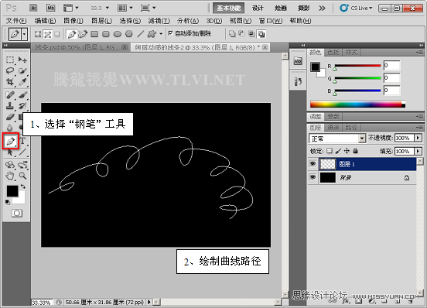Select the Path Selection tool
Viewport: 427px width, 308px height.
tap(10, 152)
